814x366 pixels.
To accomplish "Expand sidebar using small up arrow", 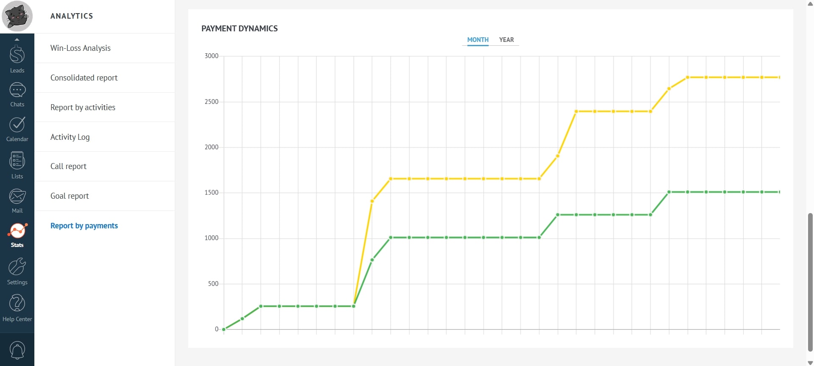I will 17,39.
